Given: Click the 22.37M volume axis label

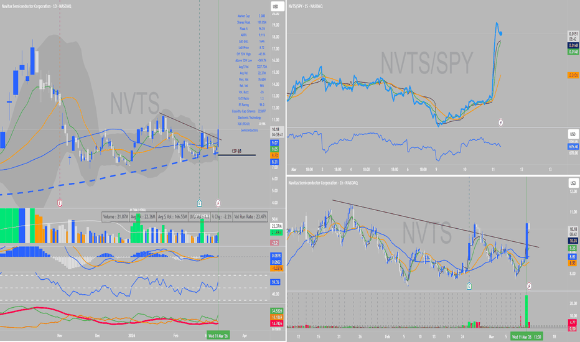Looking at the screenshot, I should pyautogui.click(x=277, y=226).
